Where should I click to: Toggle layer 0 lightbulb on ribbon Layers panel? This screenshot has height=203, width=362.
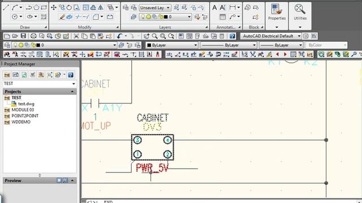point(143,16)
